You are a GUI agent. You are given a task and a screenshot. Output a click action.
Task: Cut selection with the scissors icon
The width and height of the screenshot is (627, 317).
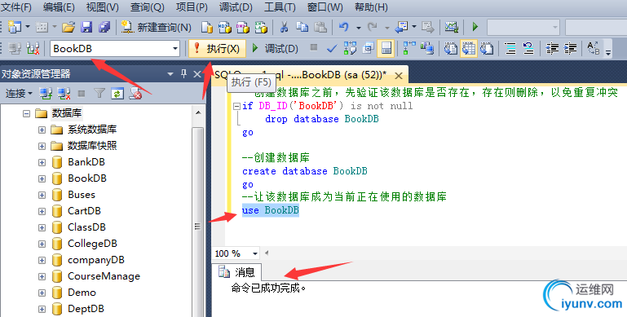coord(284,27)
